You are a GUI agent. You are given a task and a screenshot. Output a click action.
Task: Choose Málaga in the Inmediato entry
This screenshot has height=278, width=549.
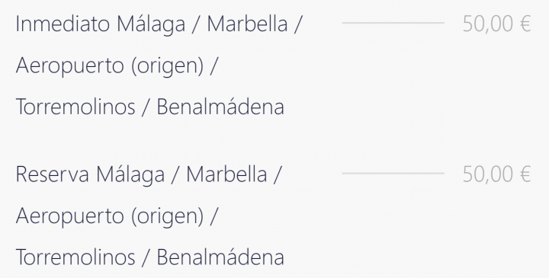pos(151,24)
